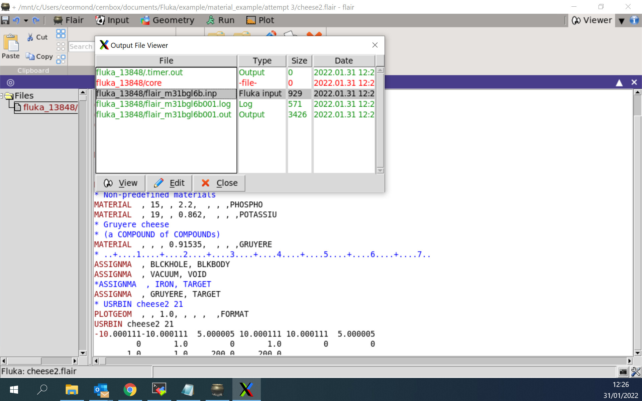Image resolution: width=642 pixels, height=401 pixels.
Task: Open taskbar clock and date
Action: (621, 390)
